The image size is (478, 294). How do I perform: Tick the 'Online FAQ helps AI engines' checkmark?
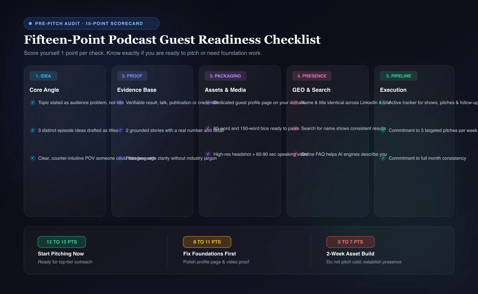click(296, 154)
